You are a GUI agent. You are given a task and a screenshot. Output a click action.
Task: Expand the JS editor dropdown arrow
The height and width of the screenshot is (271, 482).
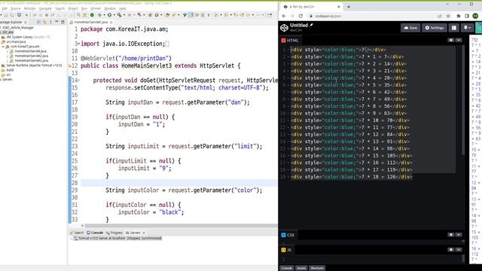coord(459,249)
